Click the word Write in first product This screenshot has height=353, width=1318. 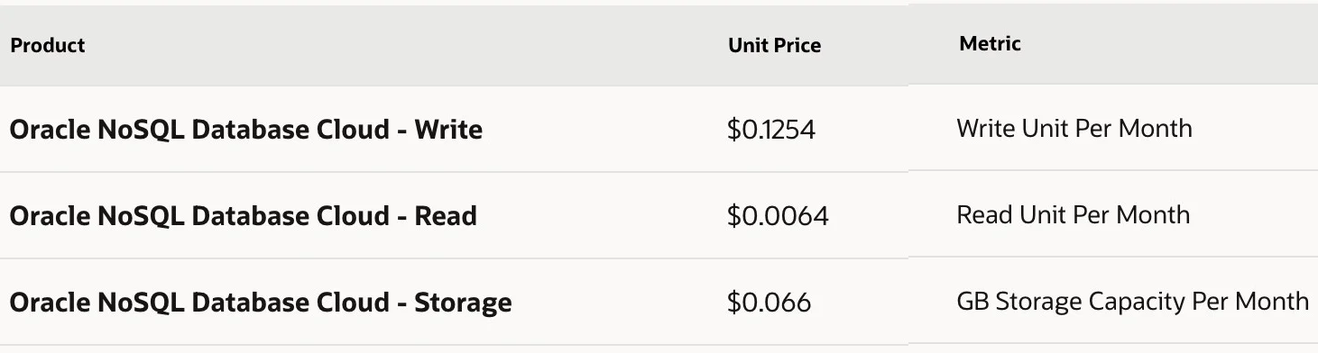448,130
